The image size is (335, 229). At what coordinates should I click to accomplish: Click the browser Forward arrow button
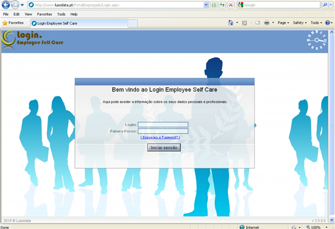coord(15,5)
